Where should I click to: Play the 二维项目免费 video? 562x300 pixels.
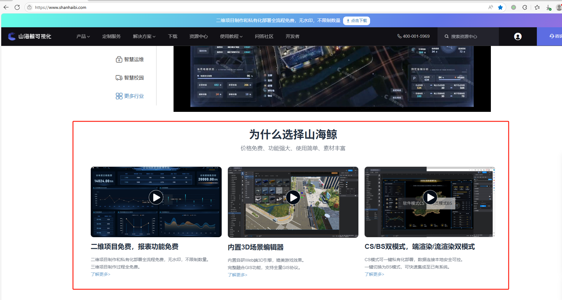156,198
